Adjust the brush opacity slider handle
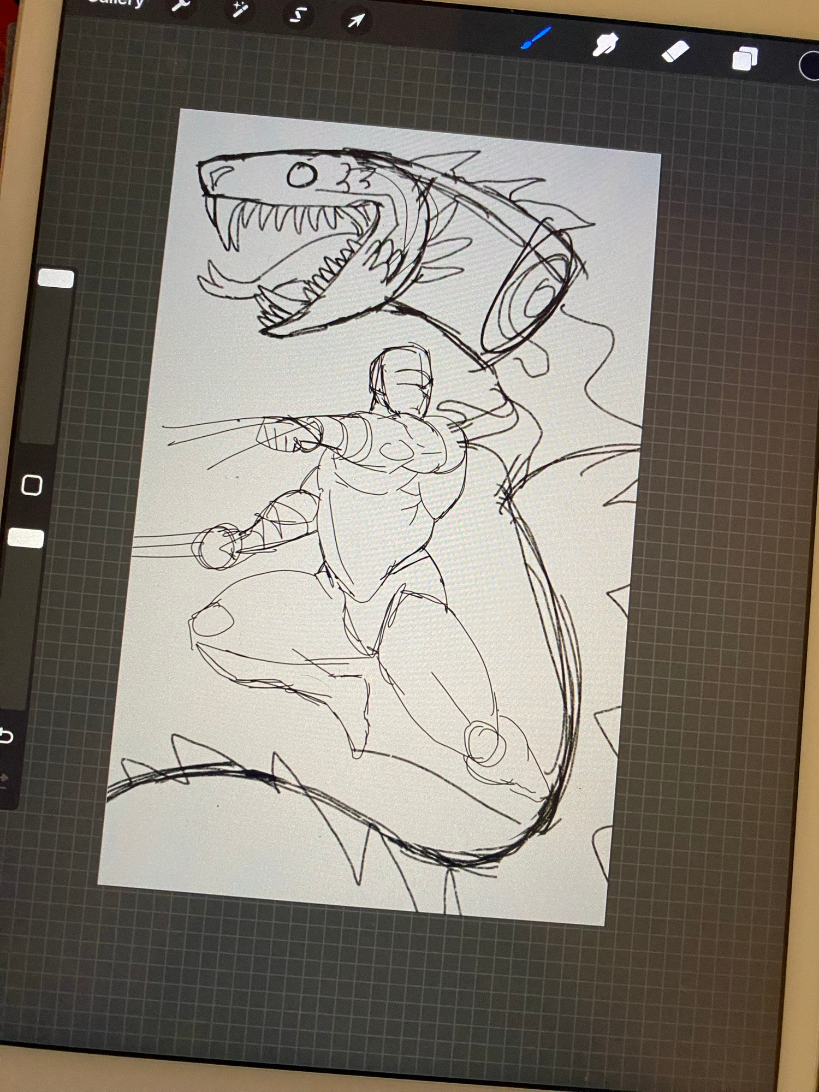 [26, 538]
